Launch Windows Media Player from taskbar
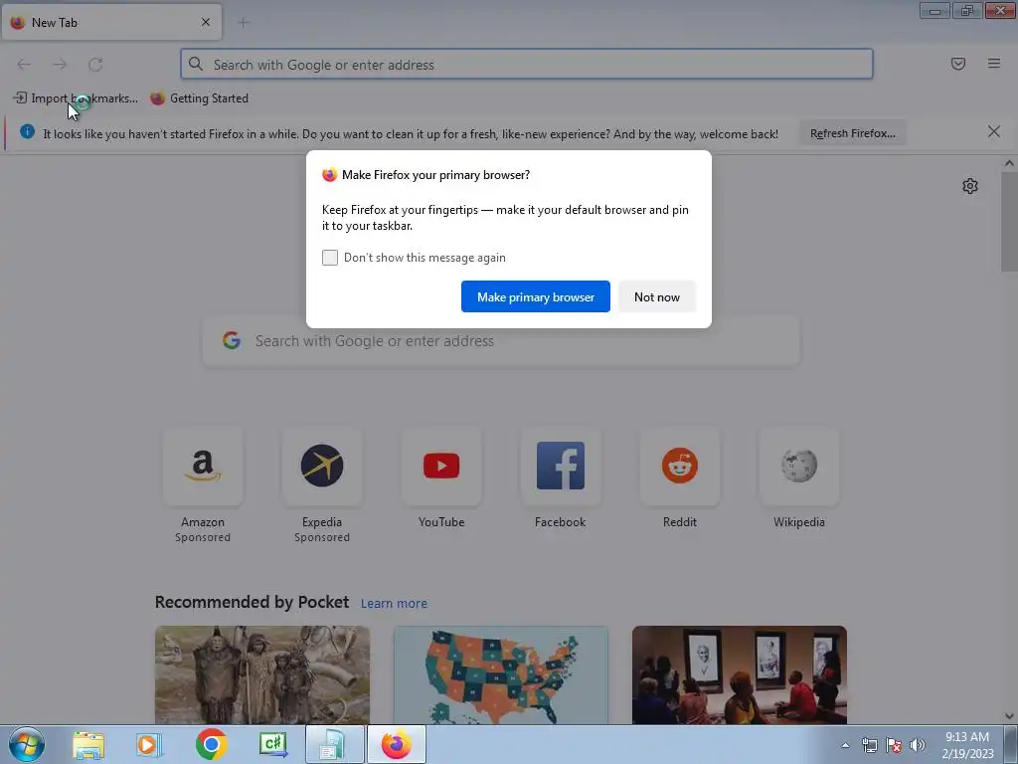Viewport: 1018px width, 764px height. point(149,745)
